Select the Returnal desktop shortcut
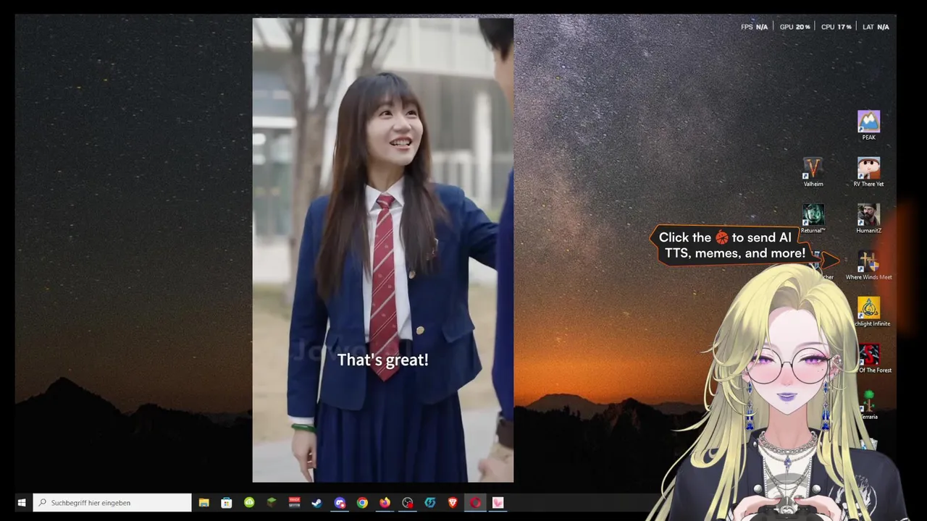This screenshot has width=927, height=521. coord(813,219)
